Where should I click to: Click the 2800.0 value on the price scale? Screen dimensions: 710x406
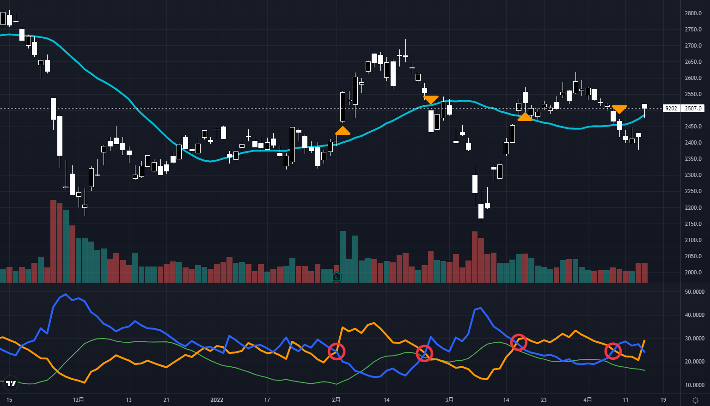[x=693, y=13]
